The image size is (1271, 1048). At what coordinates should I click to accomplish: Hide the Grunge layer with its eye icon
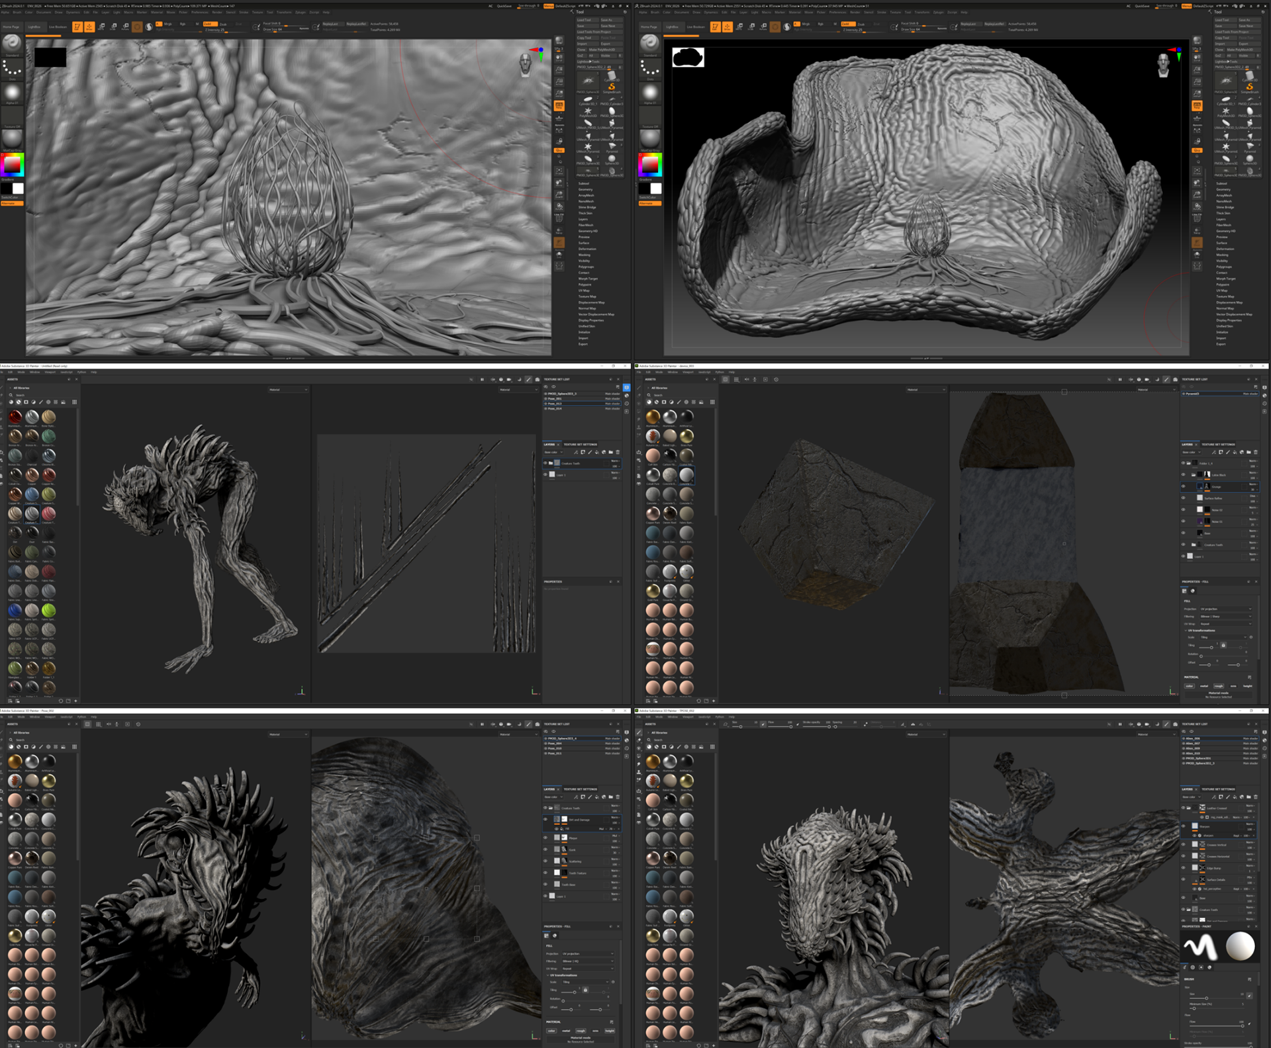[x=1184, y=486]
